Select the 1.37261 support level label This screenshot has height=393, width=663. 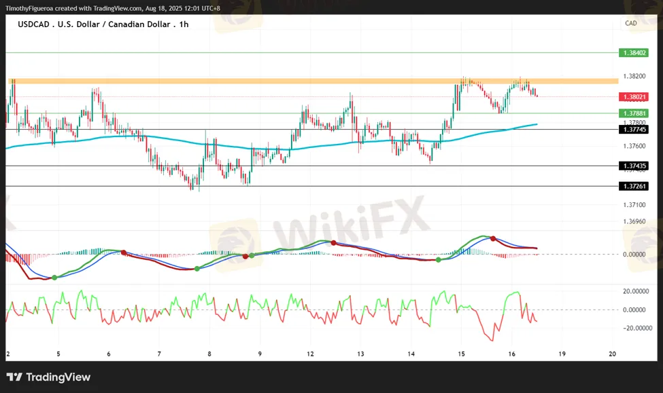[633, 186]
